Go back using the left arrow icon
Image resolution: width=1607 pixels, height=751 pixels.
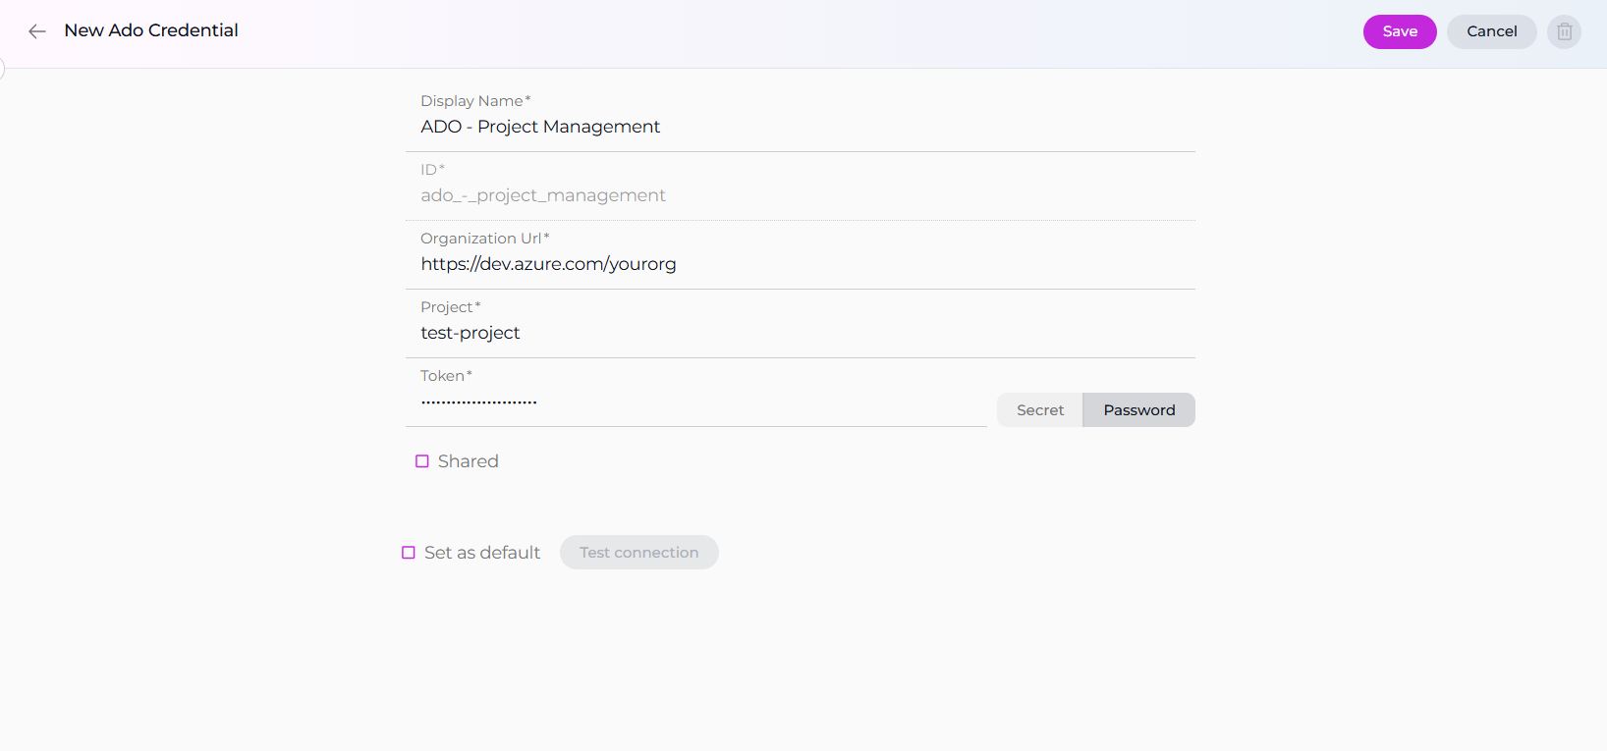coord(37,31)
